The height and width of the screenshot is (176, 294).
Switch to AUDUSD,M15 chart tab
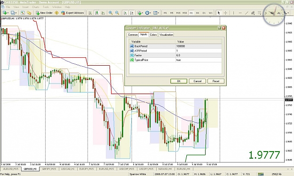point(11,169)
